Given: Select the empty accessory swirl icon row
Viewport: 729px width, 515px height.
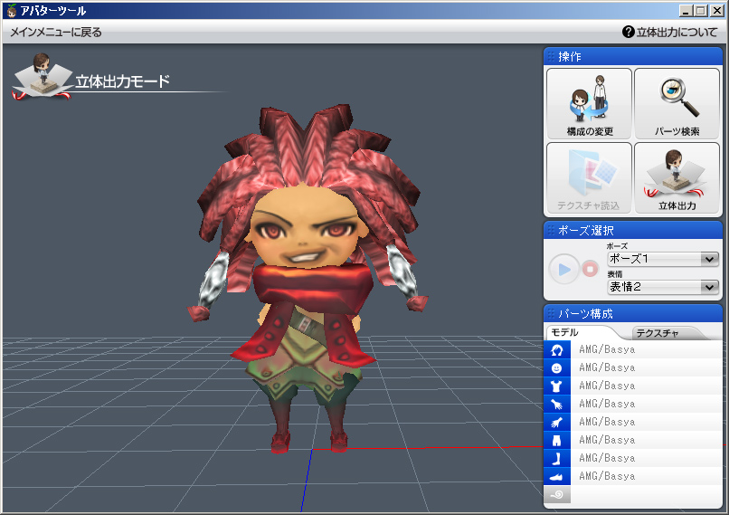Looking at the screenshot, I should coord(633,494).
